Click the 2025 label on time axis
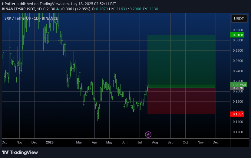Screen dimensions: 251x158 50,142
